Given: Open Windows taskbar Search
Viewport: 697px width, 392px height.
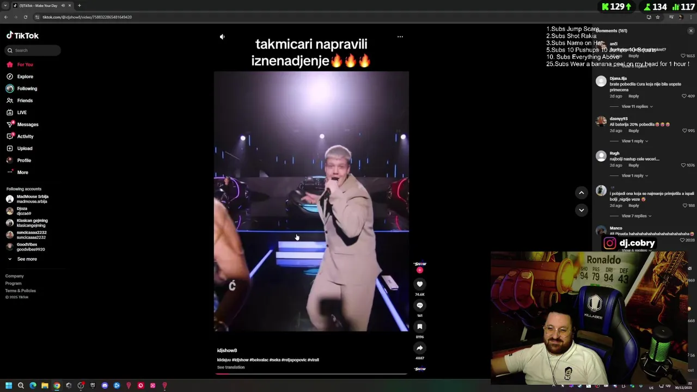Looking at the screenshot, I should click(21, 385).
